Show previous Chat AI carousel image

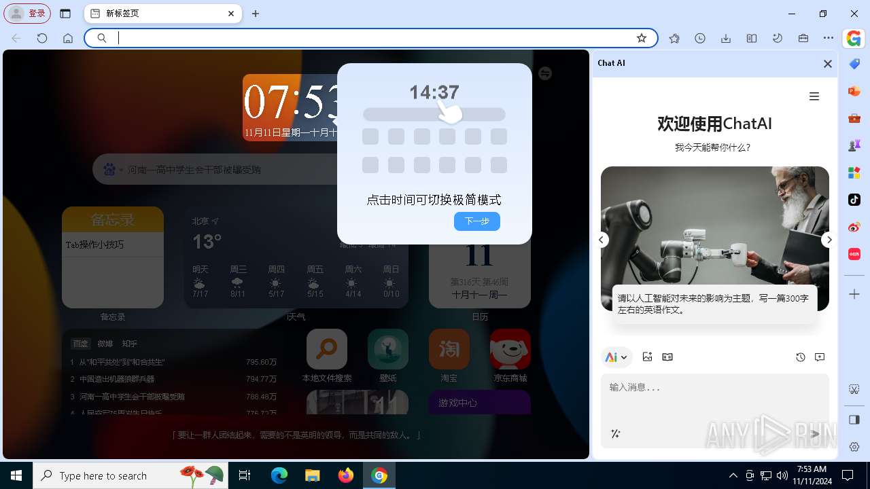point(601,240)
